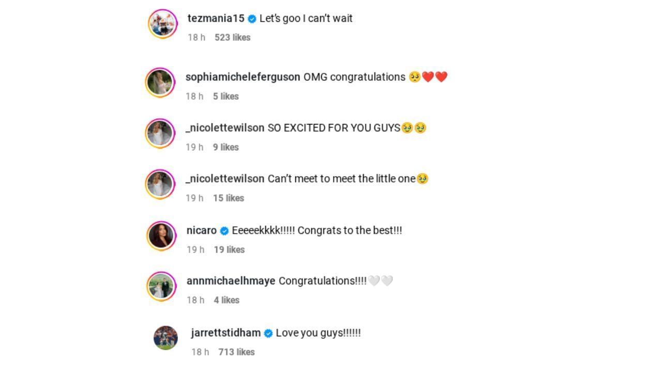The image size is (662, 372).
Task: View 9 likes on the SO EXCITED comment
Action: point(225,147)
